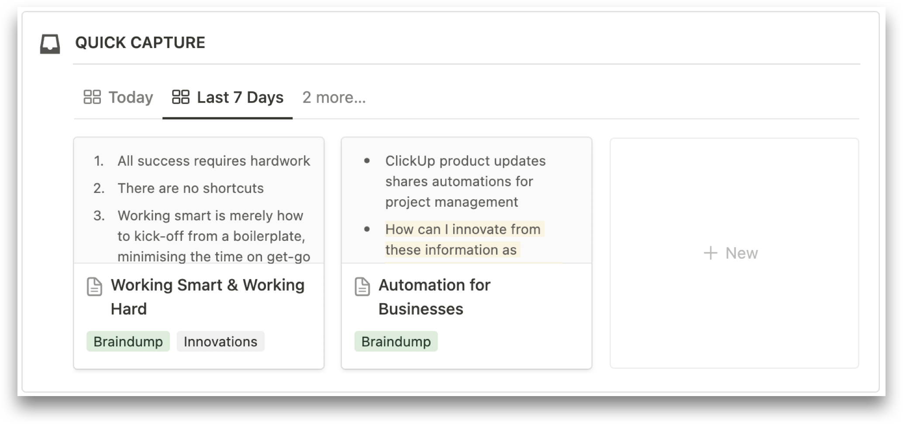The width and height of the screenshot is (903, 424).
Task: Click Braindump tag on Automation card
Action: coord(396,342)
